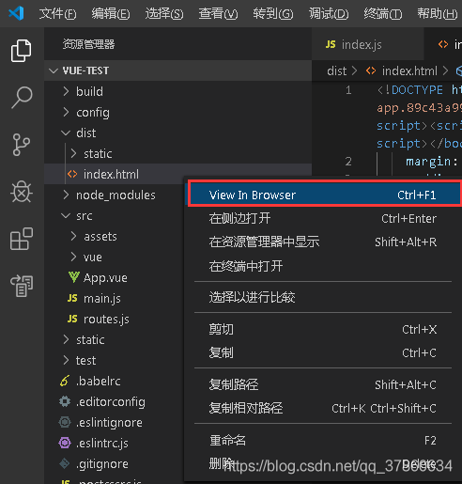Click the Vue icon of App.vue
The image size is (462, 484).
74,277
